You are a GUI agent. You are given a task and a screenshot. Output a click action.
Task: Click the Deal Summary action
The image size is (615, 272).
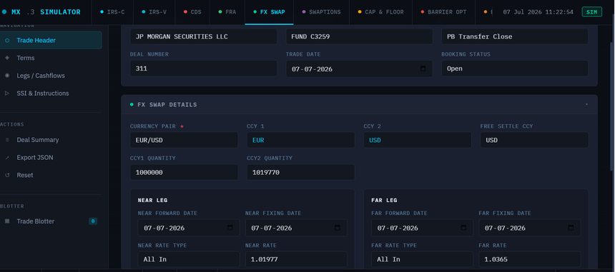coord(38,140)
